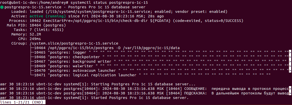Select the autovacuum launcher process entry
This screenshot has width=292, height=105.
pos(78,71)
